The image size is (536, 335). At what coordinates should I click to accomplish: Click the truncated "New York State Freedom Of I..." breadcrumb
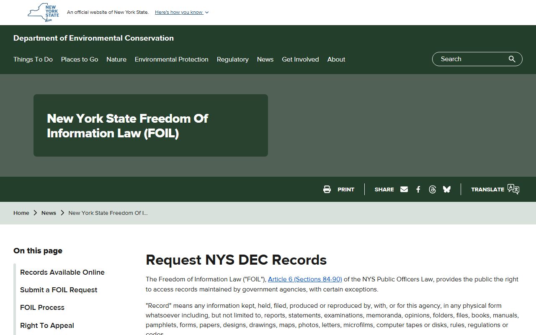(x=108, y=213)
